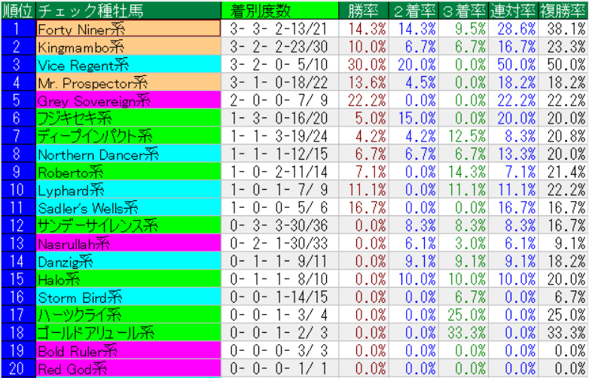The height and width of the screenshot is (378, 589).
Task: Select the Grey Sovereign系 cell
Action: coord(129,100)
